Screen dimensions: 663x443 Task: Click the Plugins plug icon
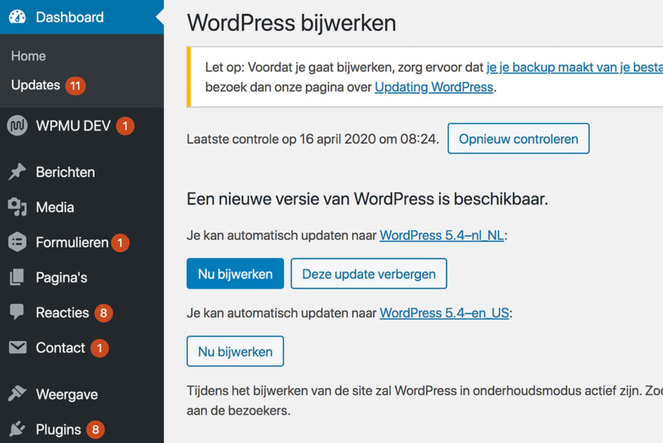[x=17, y=429]
